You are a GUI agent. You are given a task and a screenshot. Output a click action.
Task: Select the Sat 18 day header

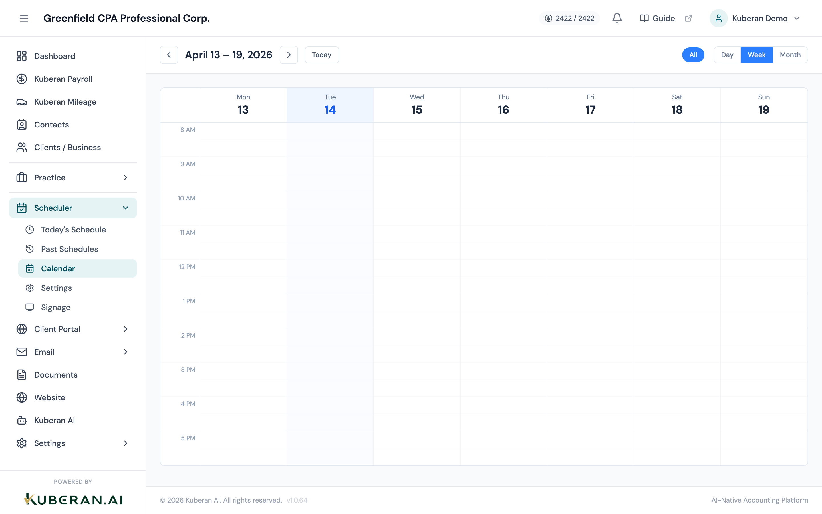677,105
